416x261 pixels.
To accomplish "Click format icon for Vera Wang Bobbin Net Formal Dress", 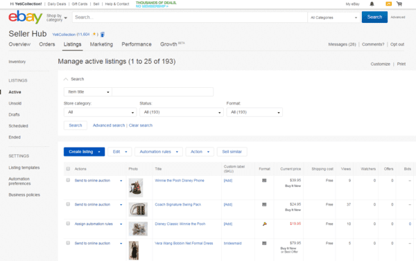I will coord(264,243).
